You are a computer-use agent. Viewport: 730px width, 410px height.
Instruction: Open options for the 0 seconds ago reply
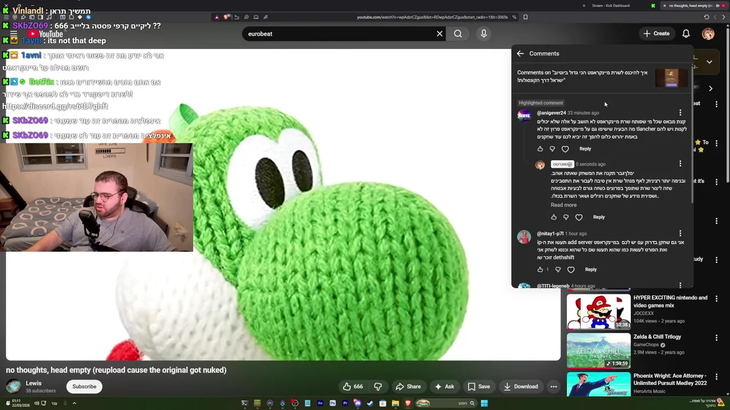click(680, 164)
